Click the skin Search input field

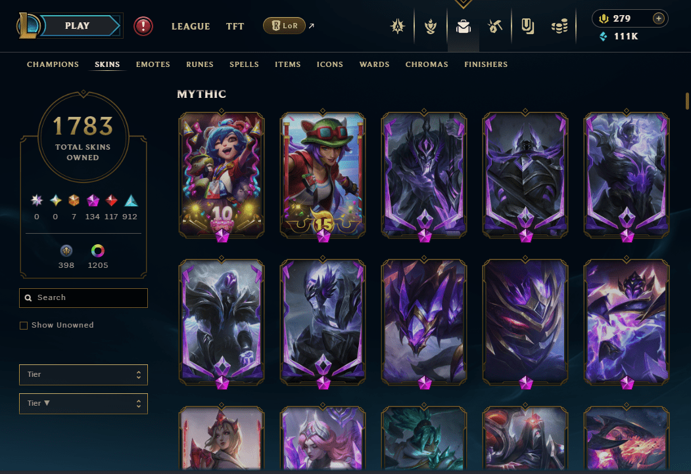pos(83,298)
